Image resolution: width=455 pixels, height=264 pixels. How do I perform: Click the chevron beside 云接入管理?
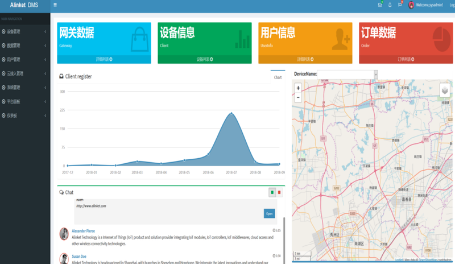click(x=45, y=73)
